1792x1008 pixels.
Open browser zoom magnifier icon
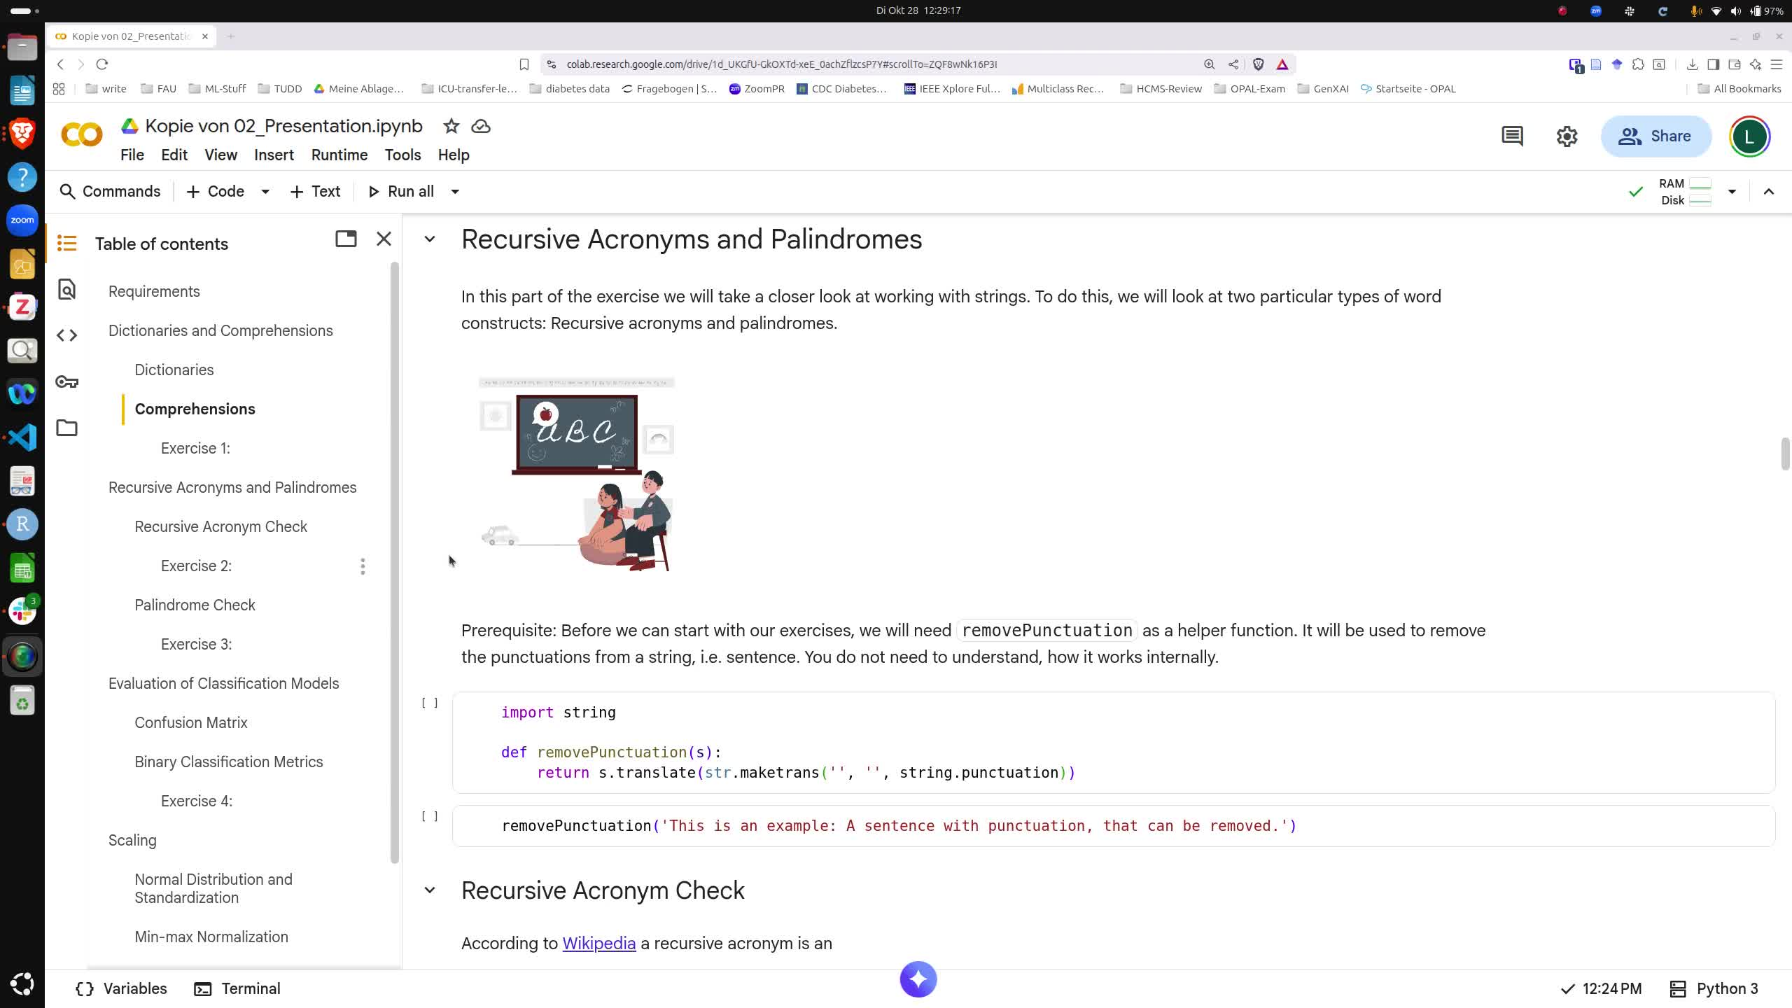[x=1209, y=64]
